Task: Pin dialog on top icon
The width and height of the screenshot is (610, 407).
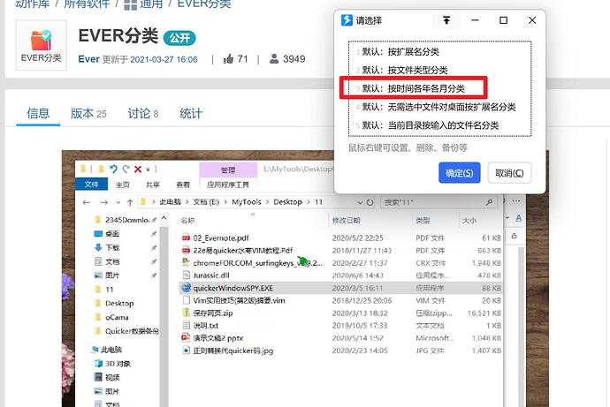Action: pos(446,20)
